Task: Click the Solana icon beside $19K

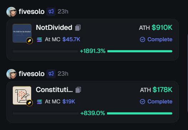Action: (x=40, y=102)
